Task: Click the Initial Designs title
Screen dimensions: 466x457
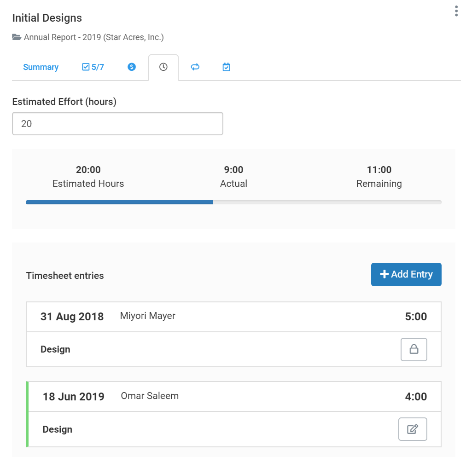Action: tap(47, 18)
